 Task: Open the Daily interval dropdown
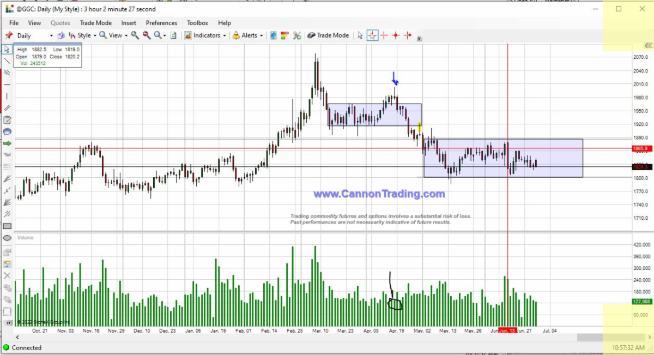51,35
